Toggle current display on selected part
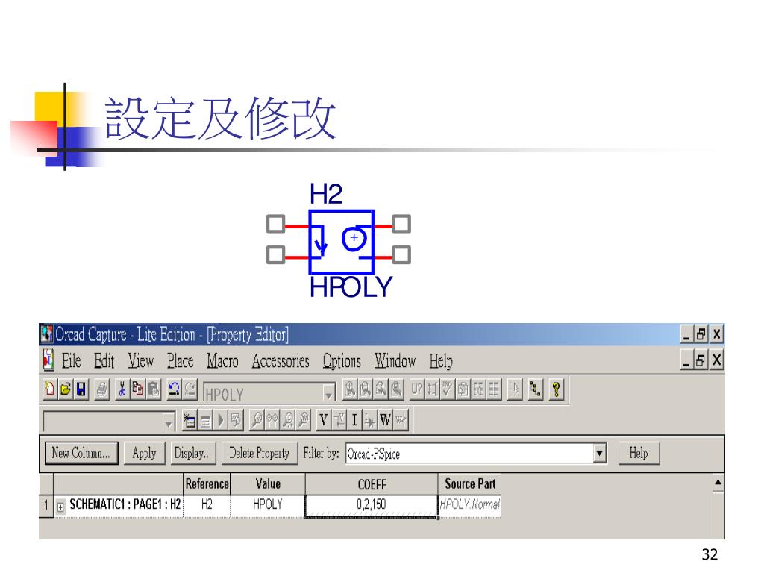 370,420
